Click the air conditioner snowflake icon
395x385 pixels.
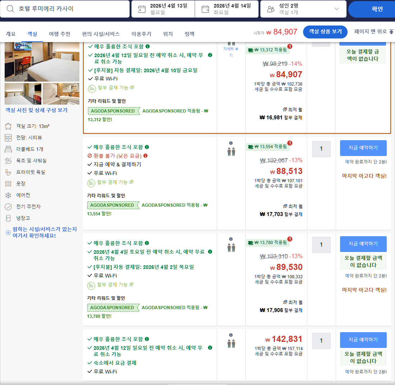coord(8,195)
